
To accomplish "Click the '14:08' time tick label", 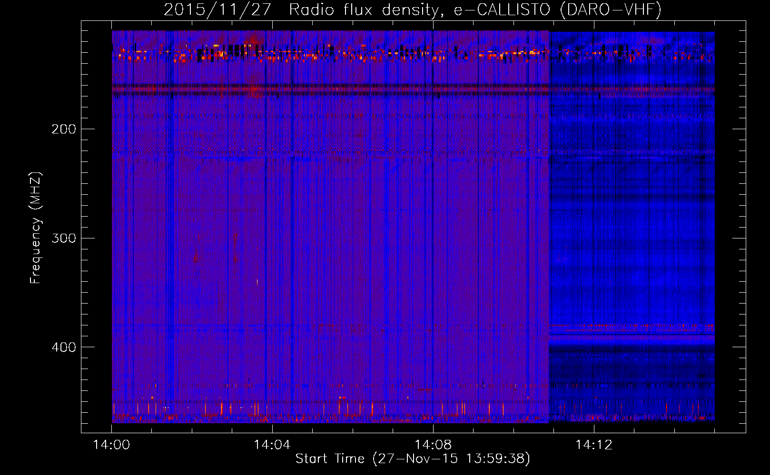I will 433,445.
